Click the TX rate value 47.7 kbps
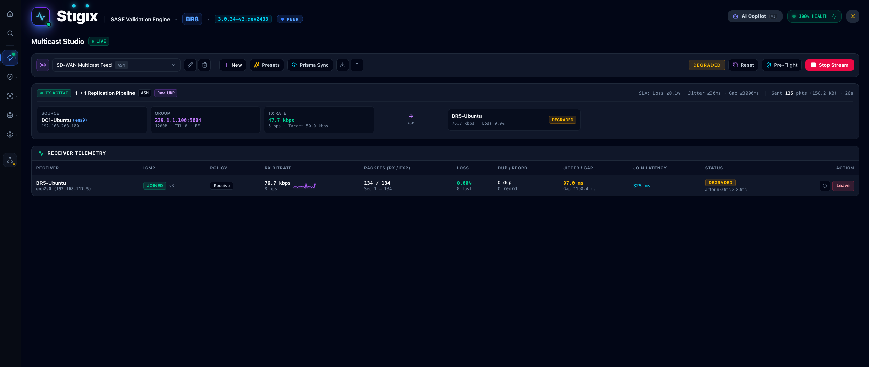This screenshot has width=869, height=367. [x=281, y=120]
